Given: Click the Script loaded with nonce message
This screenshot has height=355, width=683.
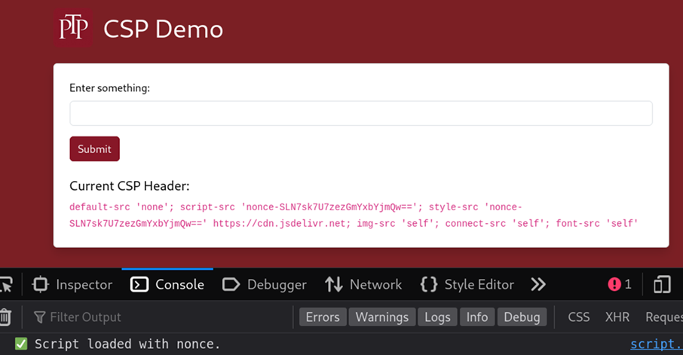Looking at the screenshot, I should pos(127,344).
